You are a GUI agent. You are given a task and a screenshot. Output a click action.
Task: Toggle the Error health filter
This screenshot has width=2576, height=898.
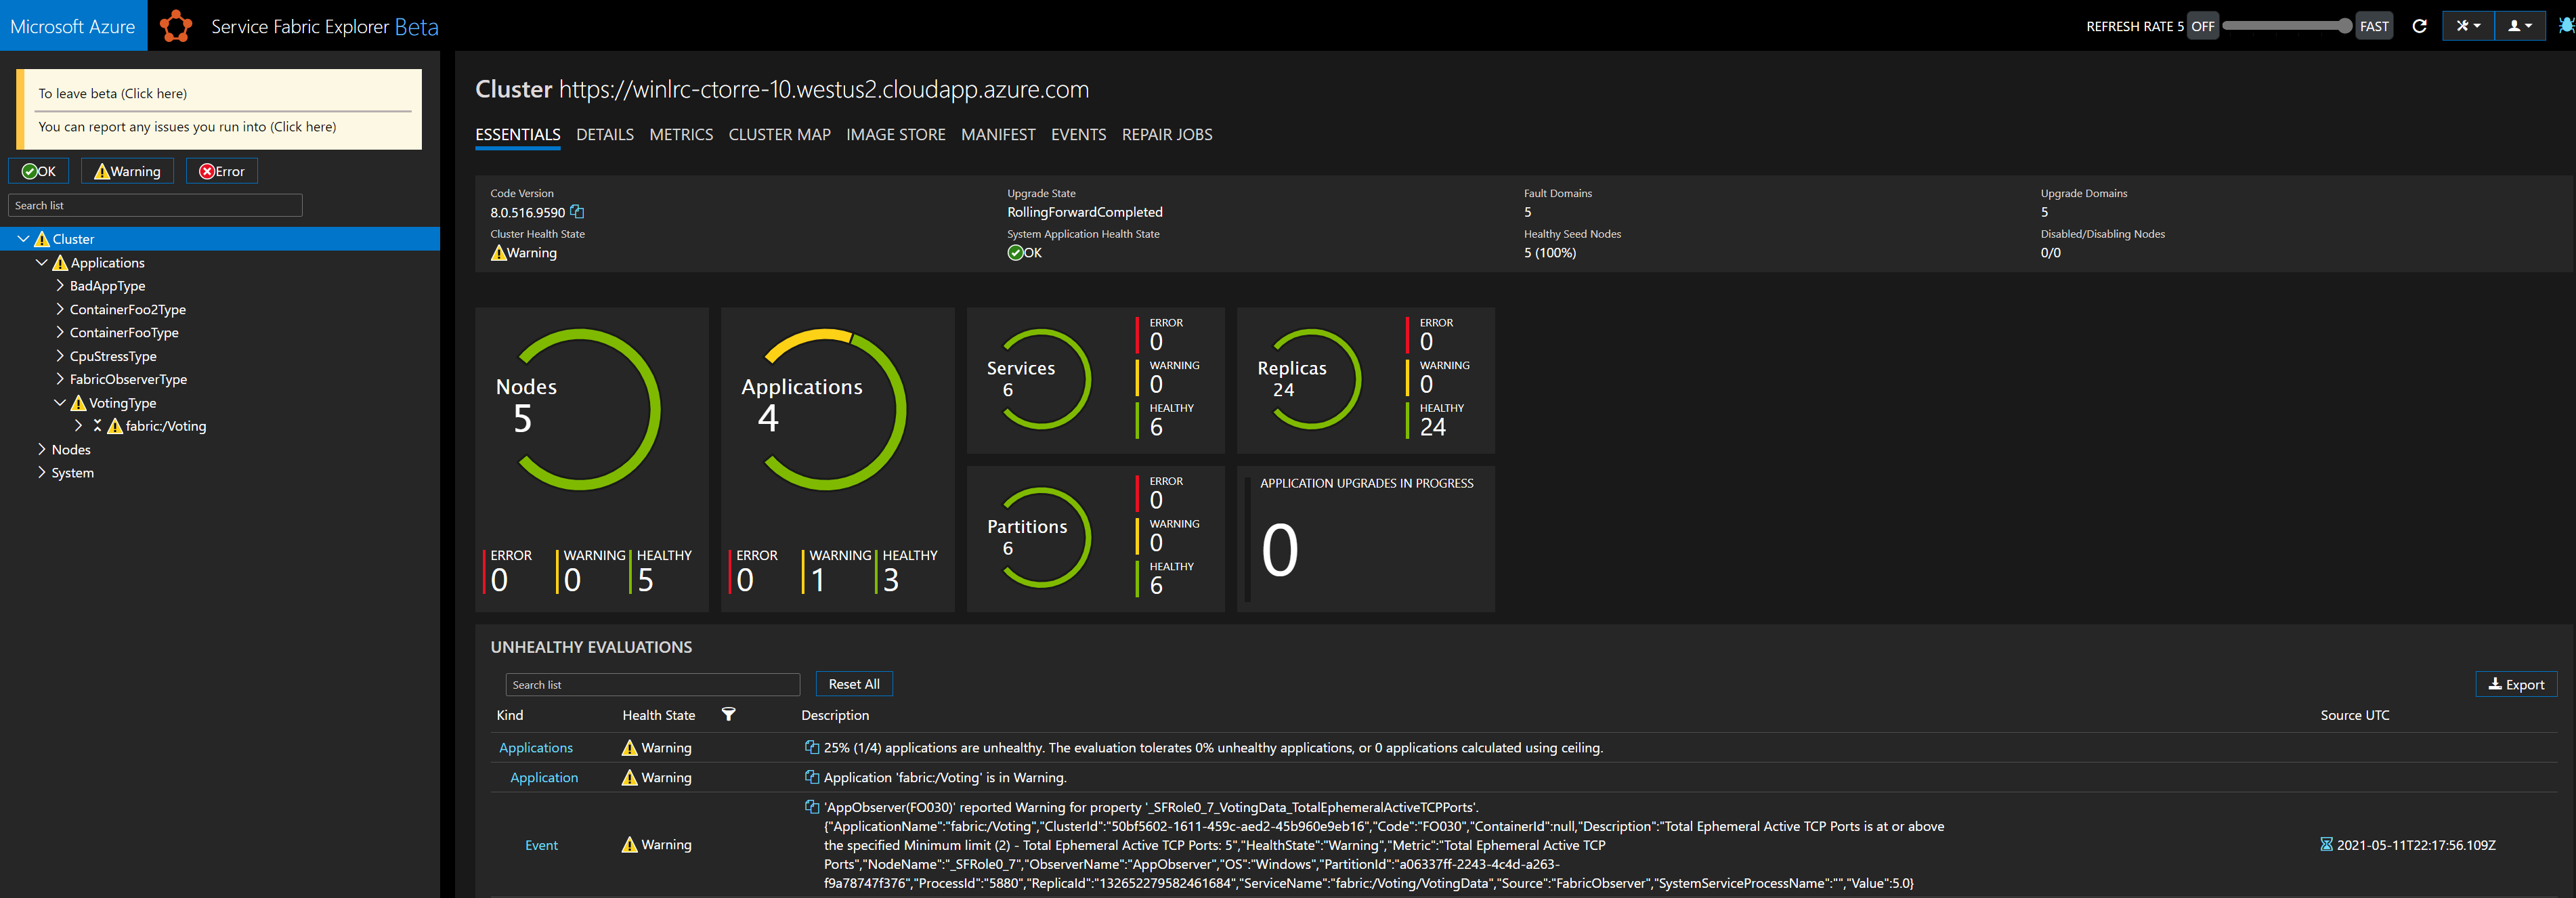[x=221, y=171]
